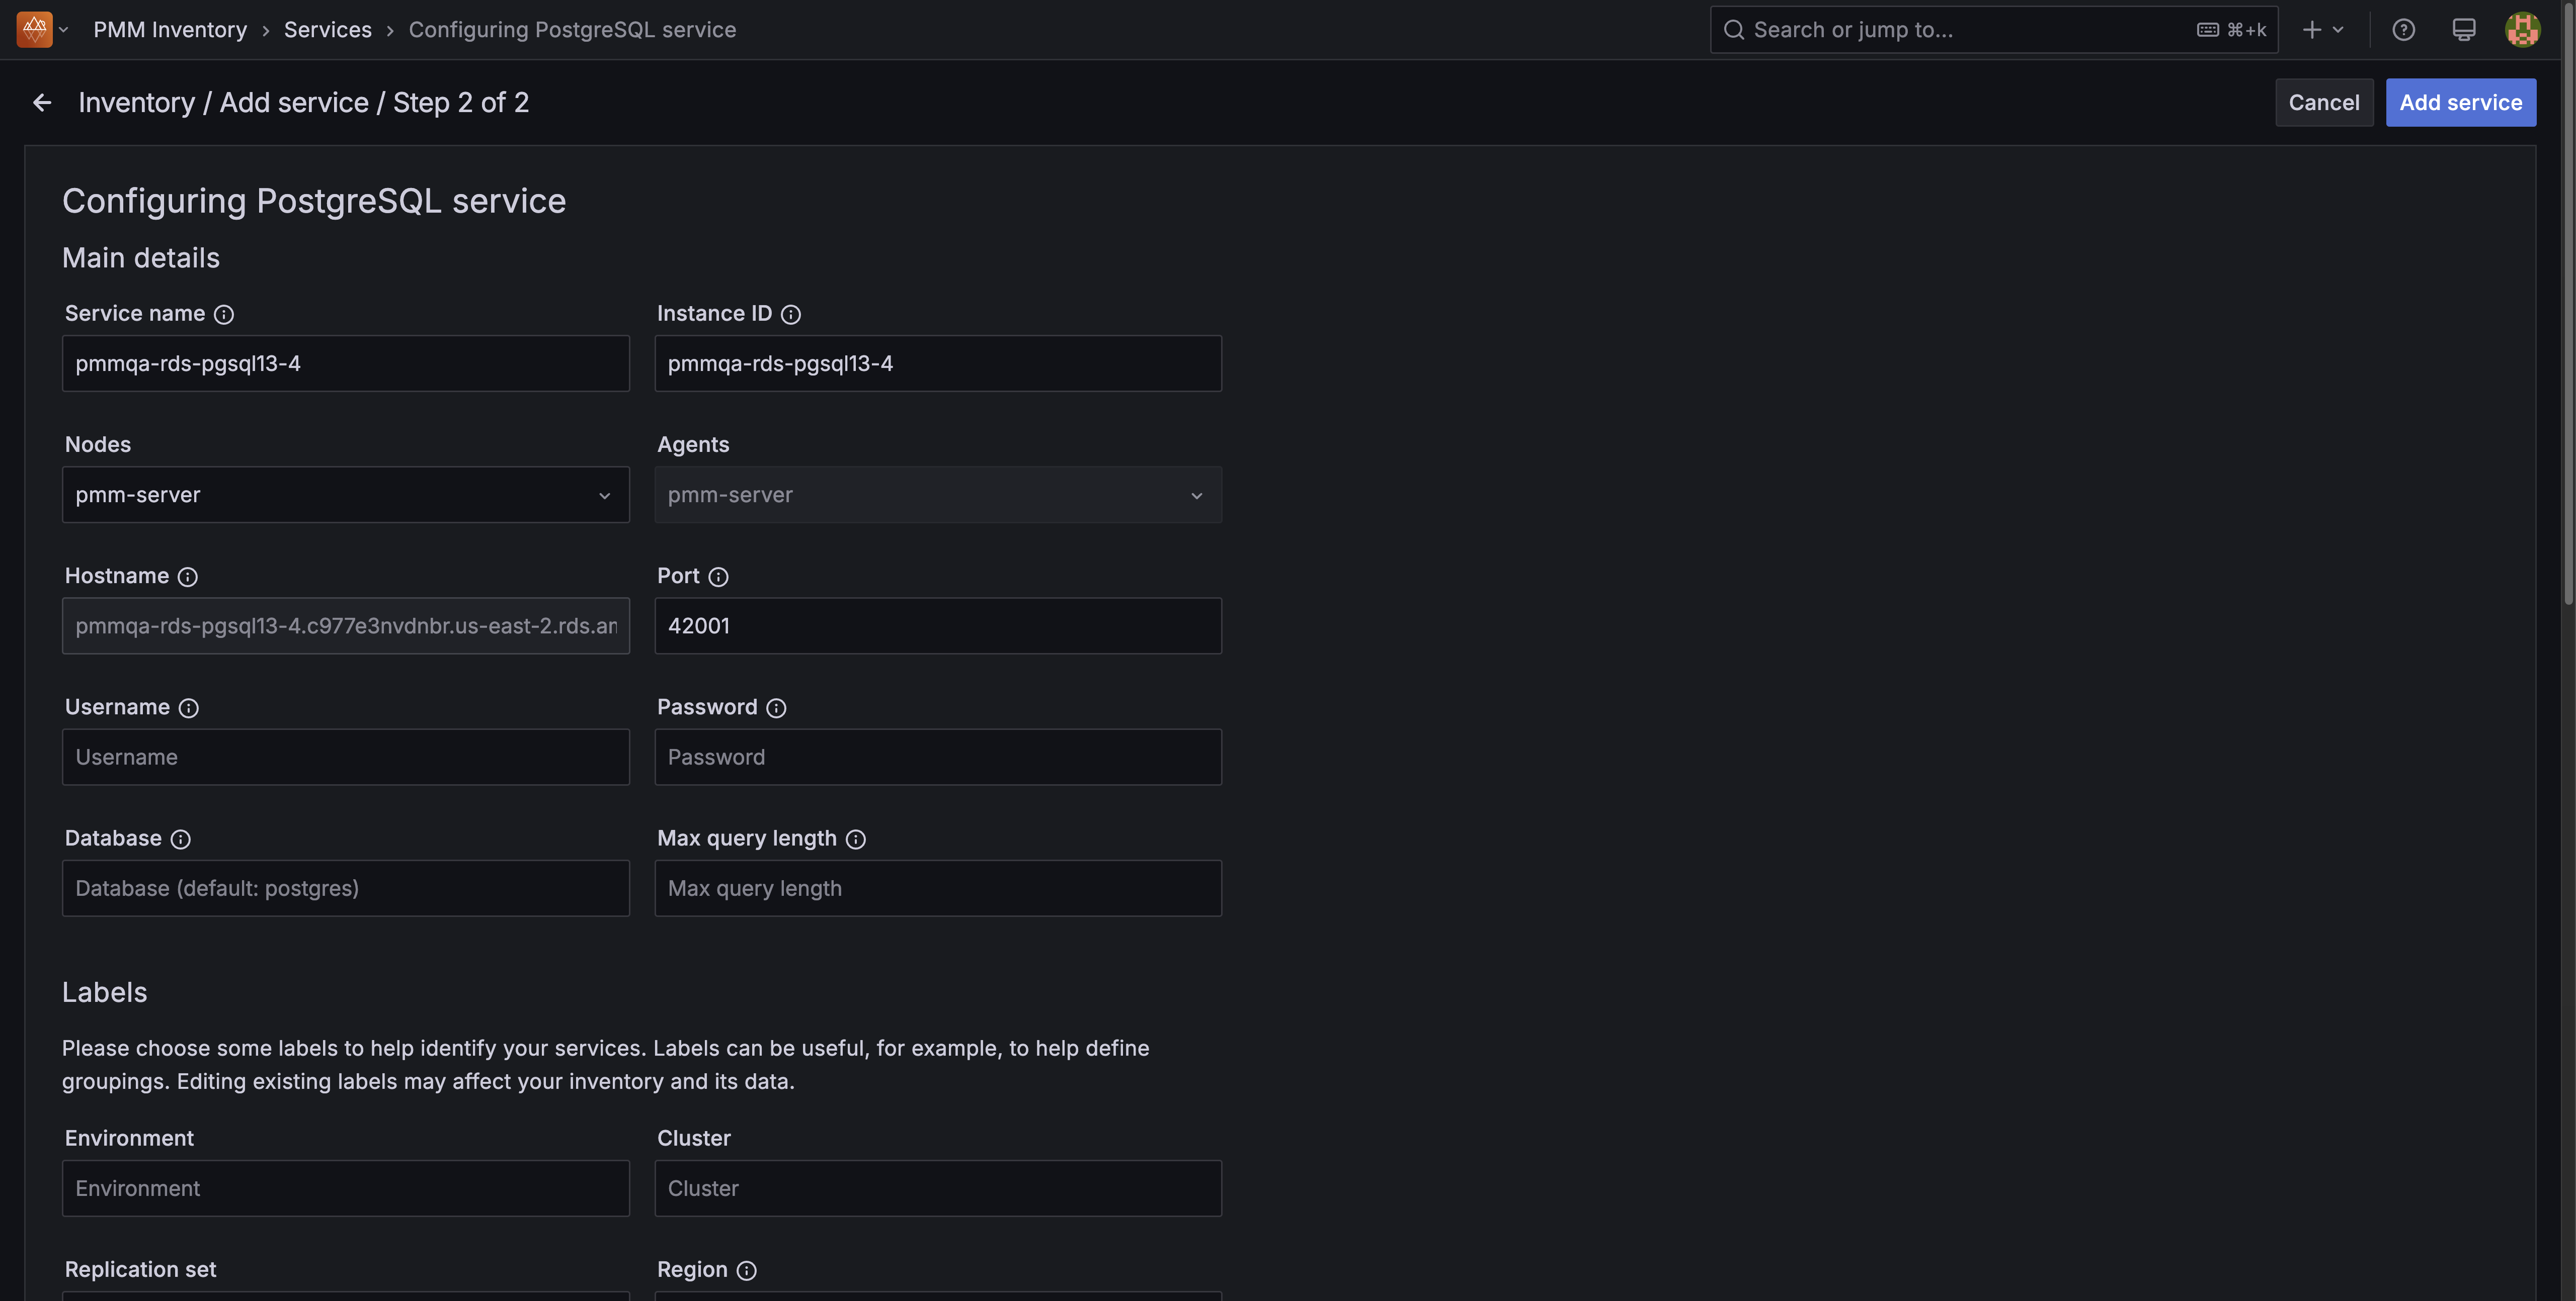Show the Port info tooltip icon

(x=718, y=577)
